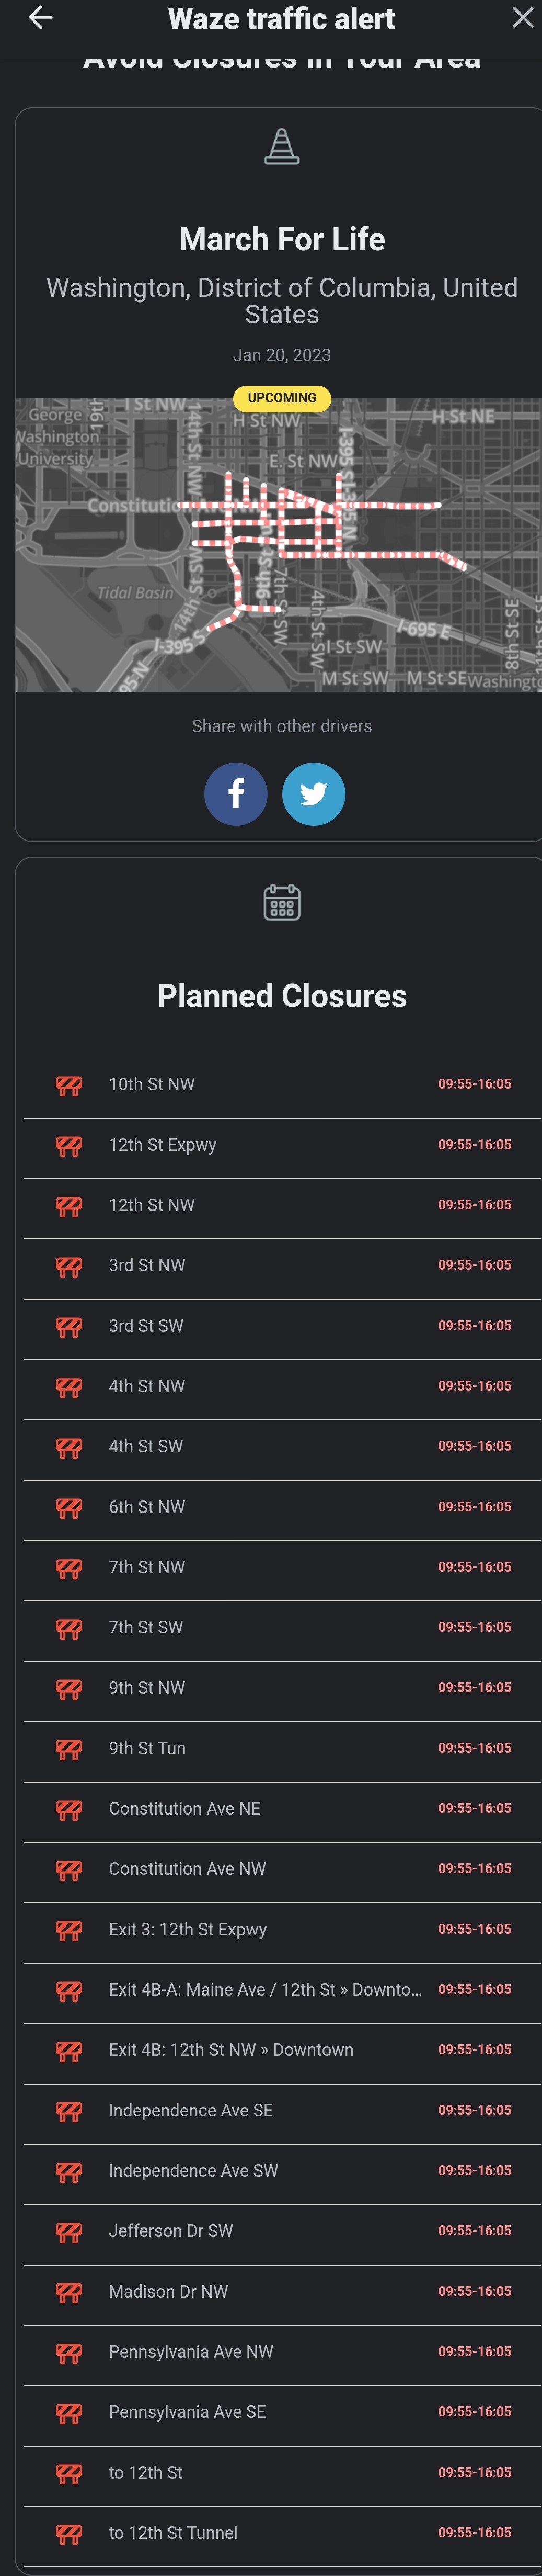Click the traffic cone icon
This screenshot has height=2576, width=542.
pyautogui.click(x=282, y=147)
